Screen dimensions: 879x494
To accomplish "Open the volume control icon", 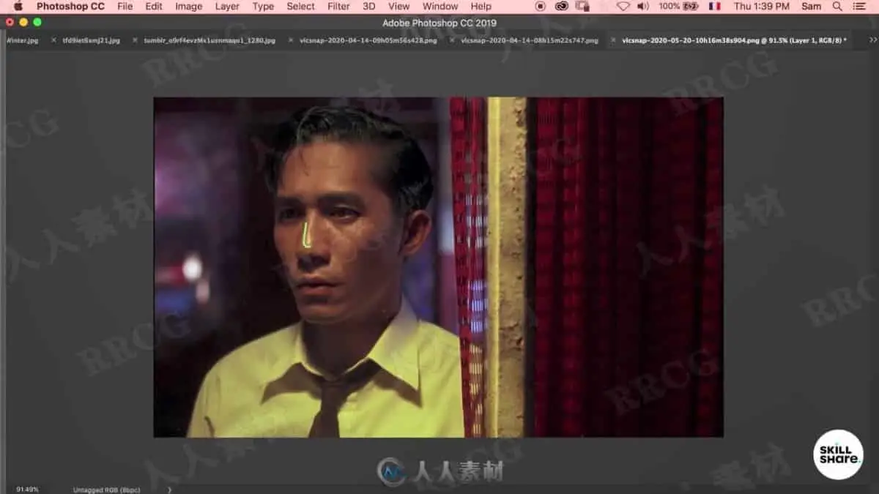I will pyautogui.click(x=643, y=6).
